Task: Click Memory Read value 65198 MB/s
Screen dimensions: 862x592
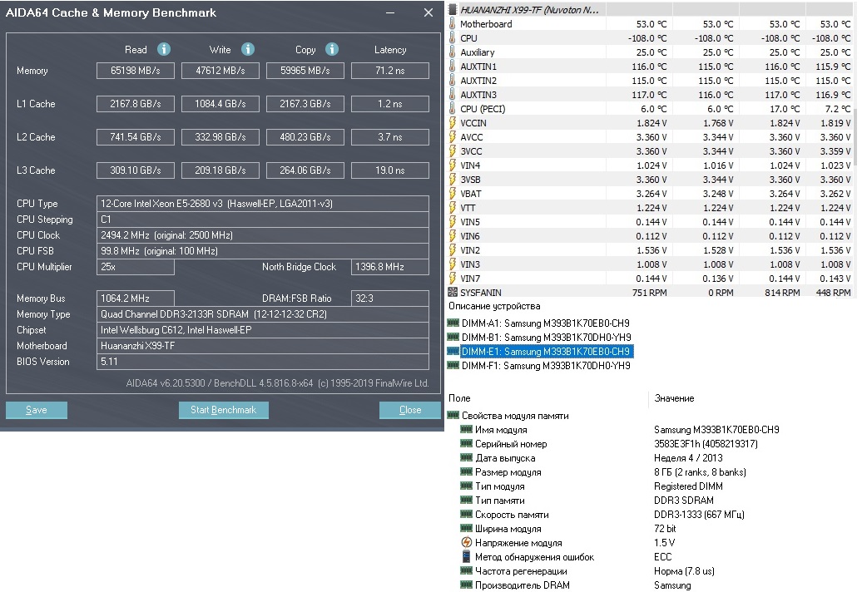Action: (x=136, y=71)
